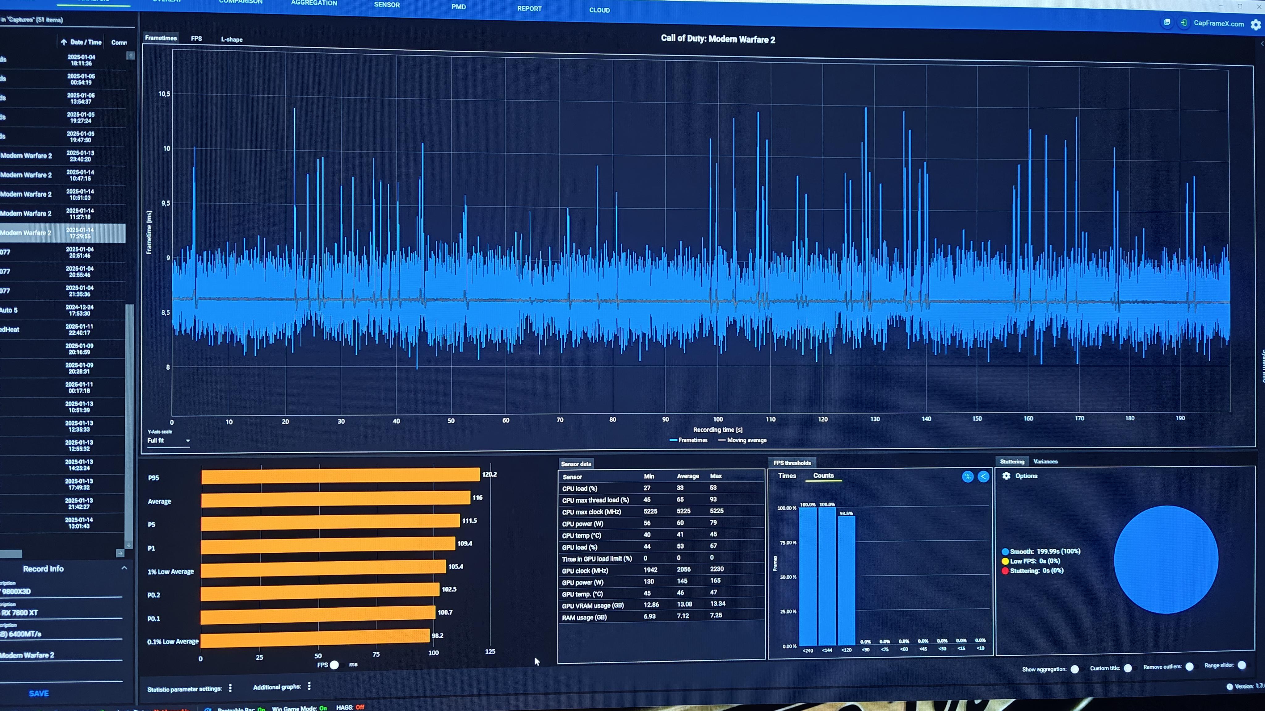The width and height of the screenshot is (1265, 711).
Task: Open stuttering Options gear
Action: pos(1006,476)
